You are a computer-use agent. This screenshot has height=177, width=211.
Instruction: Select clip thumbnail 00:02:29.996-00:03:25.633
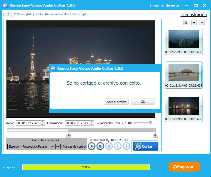(184, 41)
